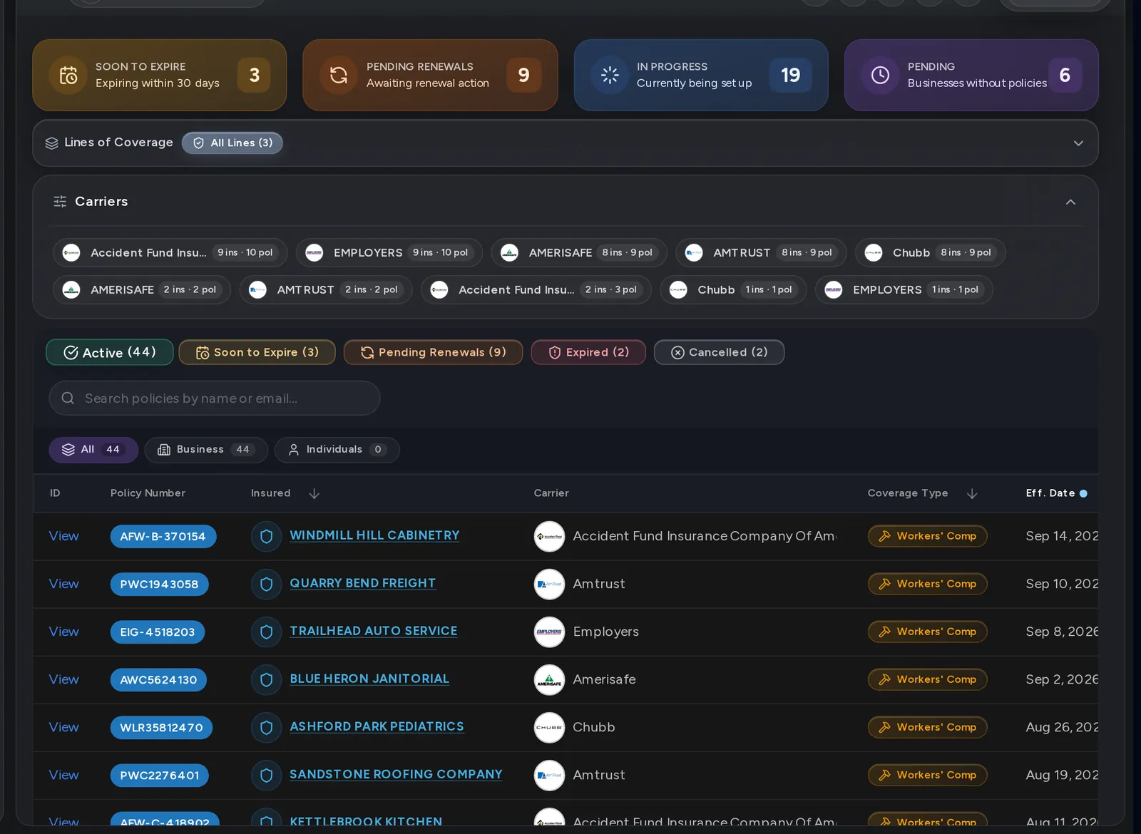1141x834 pixels.
Task: Filter by Individuals 0 pill
Action: (x=337, y=450)
